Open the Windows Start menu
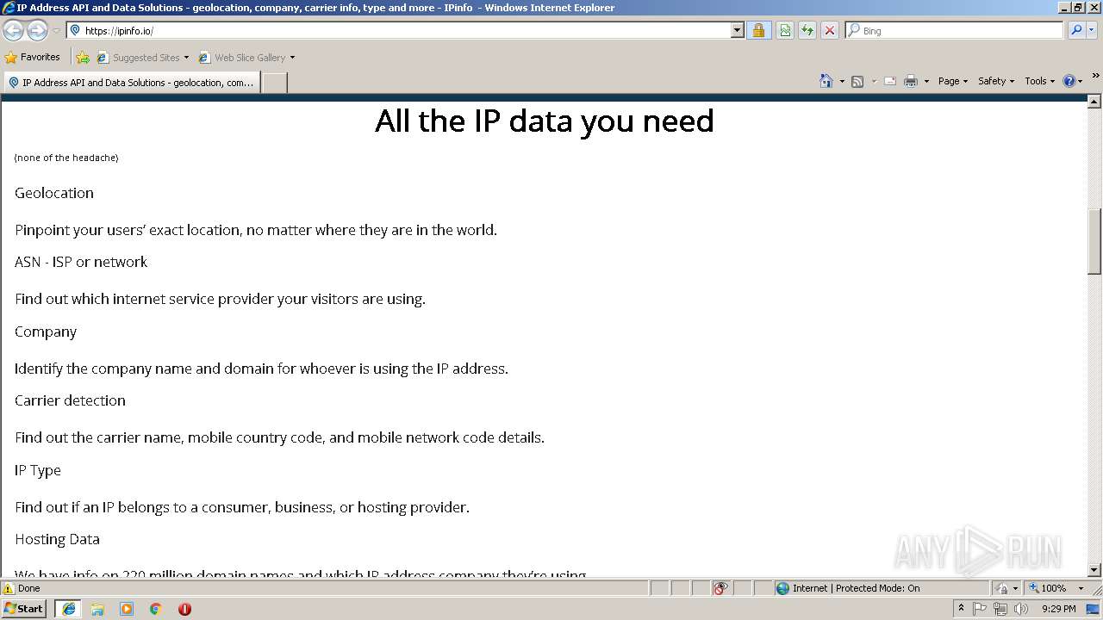1103x620 pixels. pyautogui.click(x=24, y=609)
